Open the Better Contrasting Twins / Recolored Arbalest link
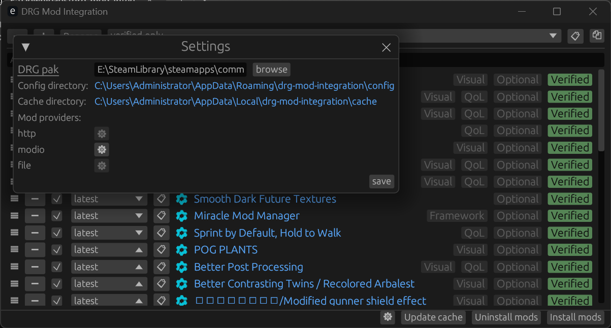The image size is (611, 328). tap(304, 284)
